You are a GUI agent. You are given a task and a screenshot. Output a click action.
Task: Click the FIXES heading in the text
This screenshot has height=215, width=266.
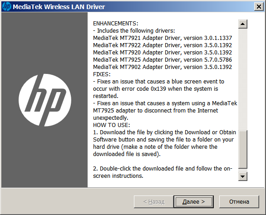102,74
